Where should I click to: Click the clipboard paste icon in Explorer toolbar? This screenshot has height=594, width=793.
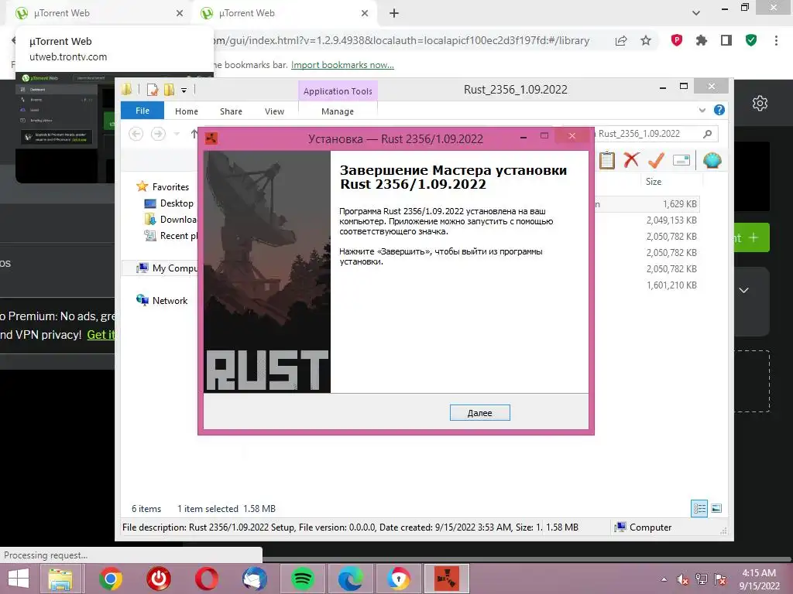pos(606,160)
